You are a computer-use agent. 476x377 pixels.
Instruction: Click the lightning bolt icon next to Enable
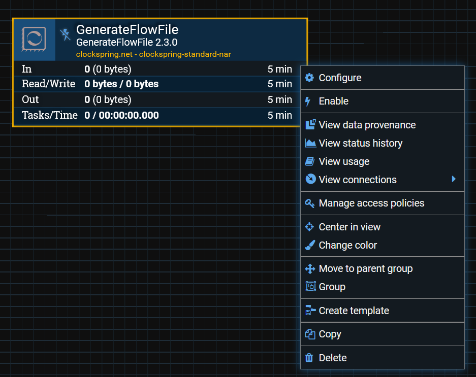click(308, 101)
